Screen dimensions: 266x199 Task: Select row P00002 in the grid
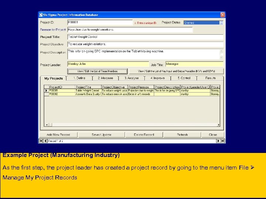pos(132,94)
